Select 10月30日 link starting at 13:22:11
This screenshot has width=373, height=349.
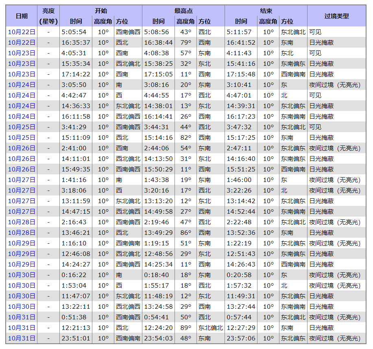pos(22,306)
